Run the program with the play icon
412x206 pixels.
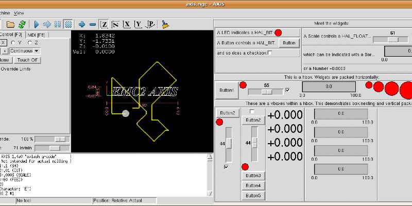[x=37, y=24]
